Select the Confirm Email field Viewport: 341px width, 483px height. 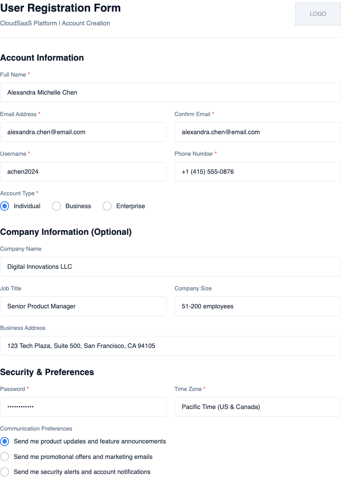click(257, 132)
